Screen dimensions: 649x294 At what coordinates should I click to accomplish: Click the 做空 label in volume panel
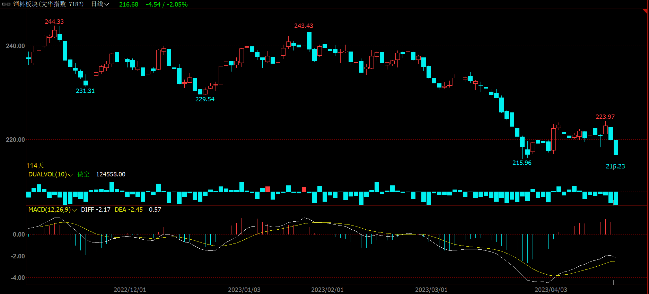point(84,174)
